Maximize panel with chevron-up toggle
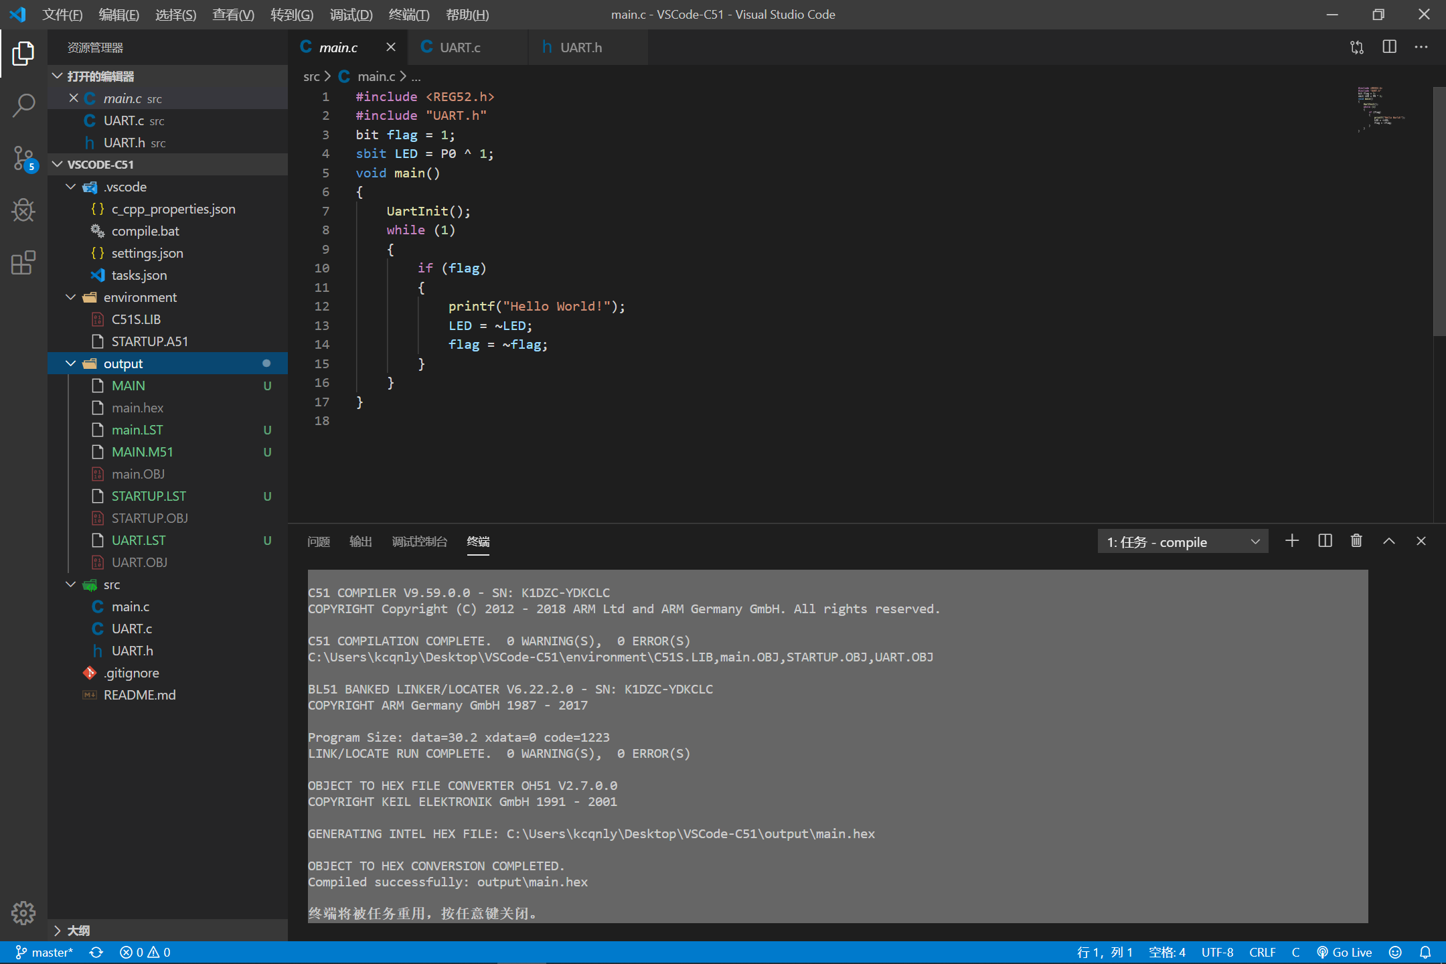 (1388, 540)
